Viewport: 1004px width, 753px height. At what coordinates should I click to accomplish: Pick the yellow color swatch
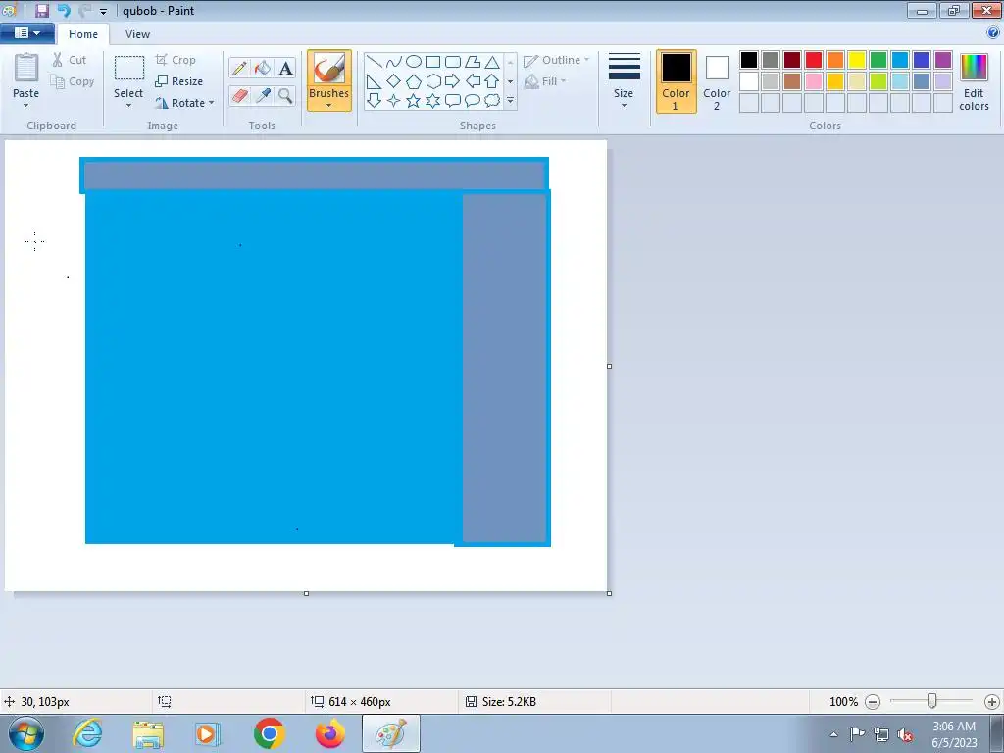pyautogui.click(x=857, y=60)
